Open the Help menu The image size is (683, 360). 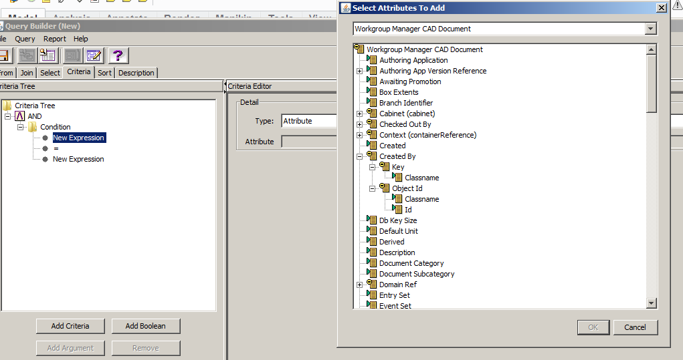pos(80,39)
